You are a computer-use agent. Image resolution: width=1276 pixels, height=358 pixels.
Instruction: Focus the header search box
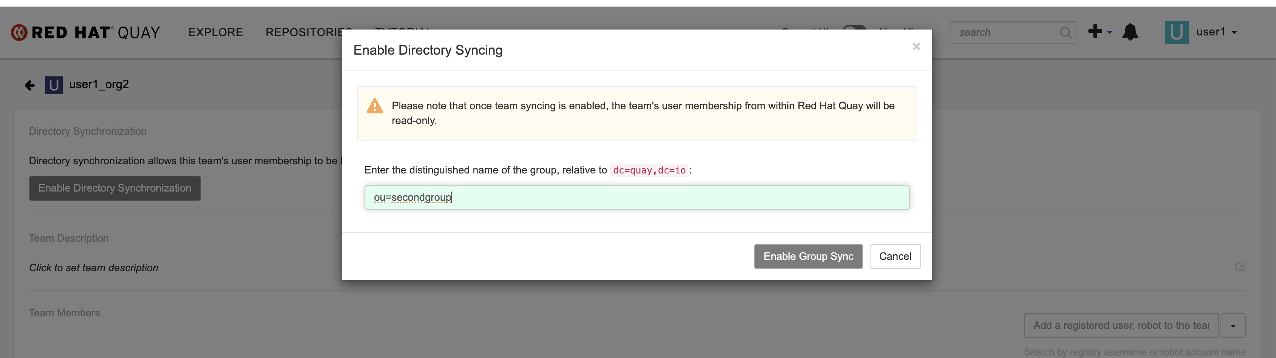[x=1005, y=32]
